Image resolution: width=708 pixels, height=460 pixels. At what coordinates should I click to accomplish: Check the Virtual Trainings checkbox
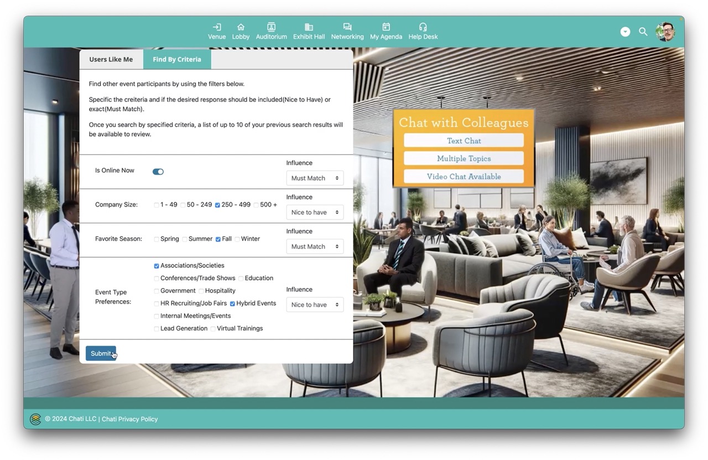213,329
